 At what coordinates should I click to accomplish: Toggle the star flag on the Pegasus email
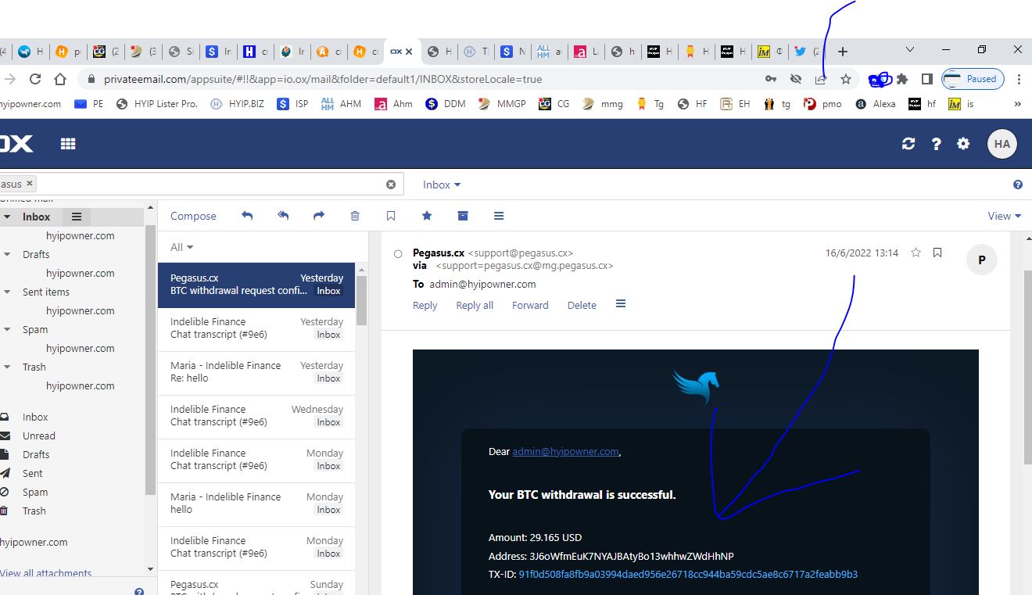point(916,253)
